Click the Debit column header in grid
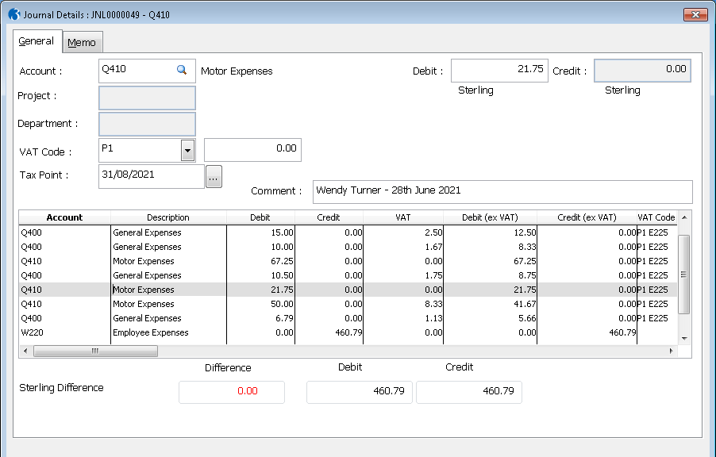Image resolution: width=716 pixels, height=457 pixels. 260,217
